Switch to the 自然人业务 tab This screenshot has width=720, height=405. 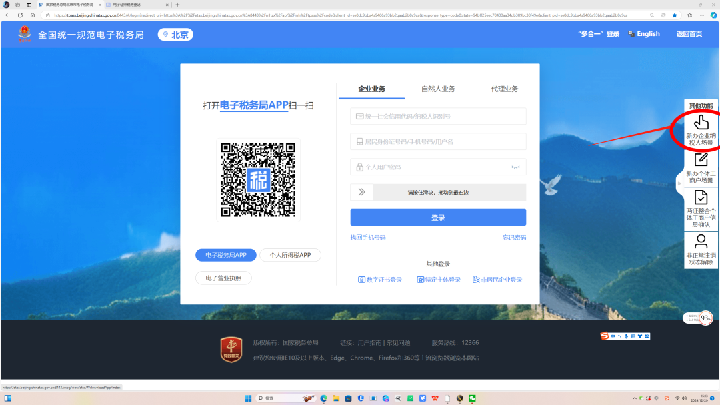pos(438,89)
